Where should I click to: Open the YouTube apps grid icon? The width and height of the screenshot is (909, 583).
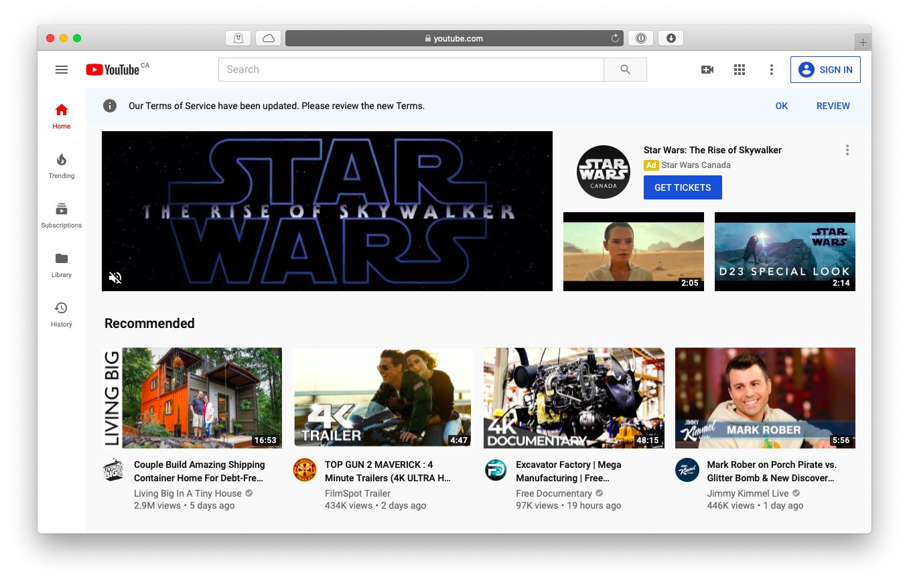(740, 70)
